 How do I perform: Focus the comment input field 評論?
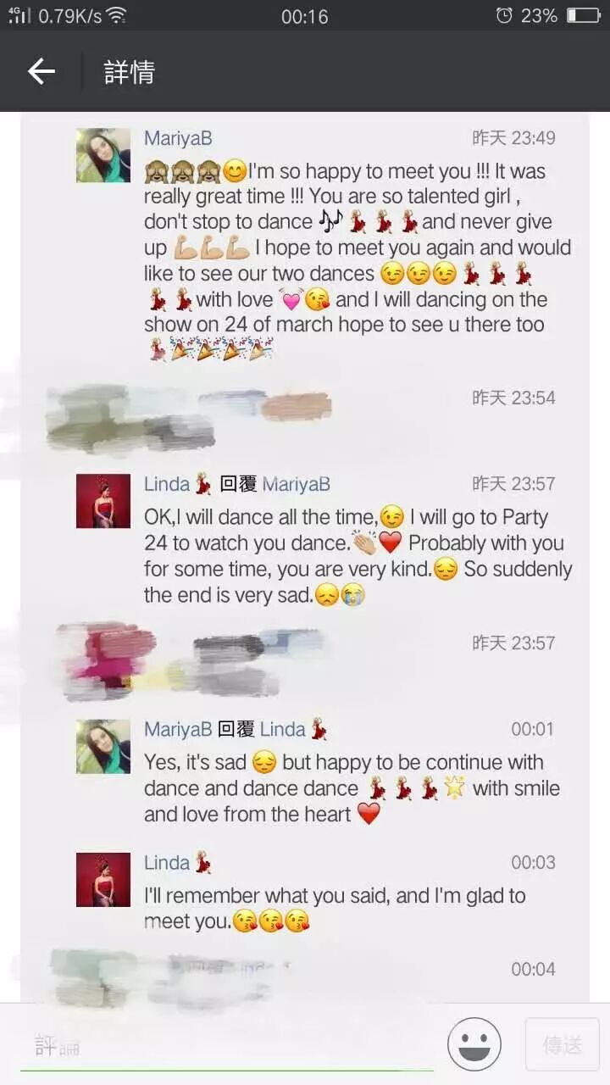tap(227, 1046)
